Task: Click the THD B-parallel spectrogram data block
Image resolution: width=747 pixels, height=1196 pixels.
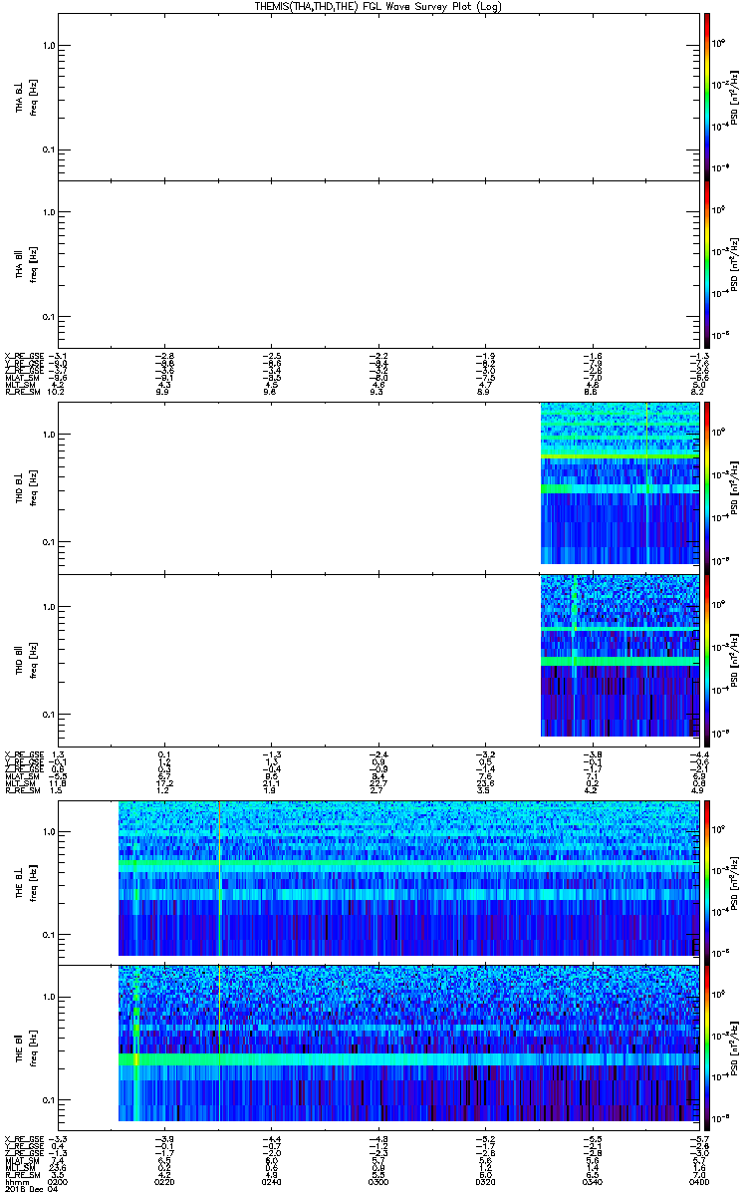Action: click(619, 657)
